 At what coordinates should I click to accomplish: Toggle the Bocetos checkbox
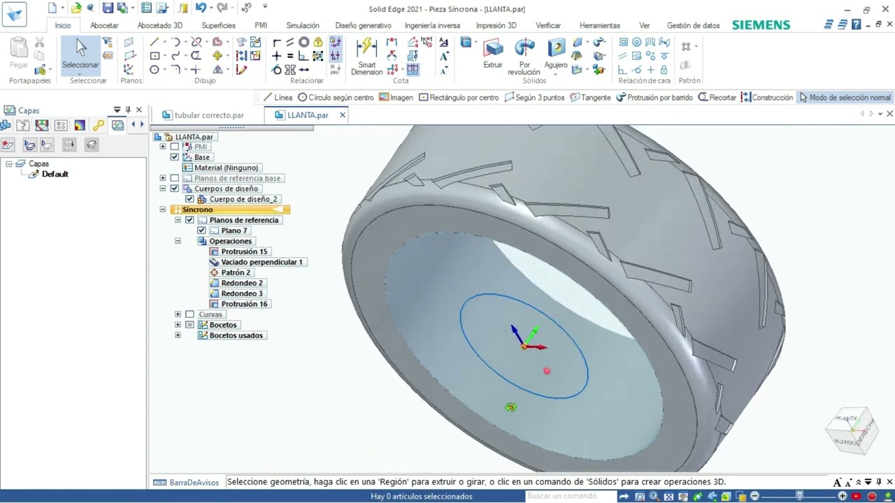tap(189, 325)
